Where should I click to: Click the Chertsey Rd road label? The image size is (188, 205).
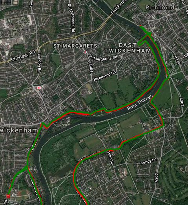coord(23,56)
